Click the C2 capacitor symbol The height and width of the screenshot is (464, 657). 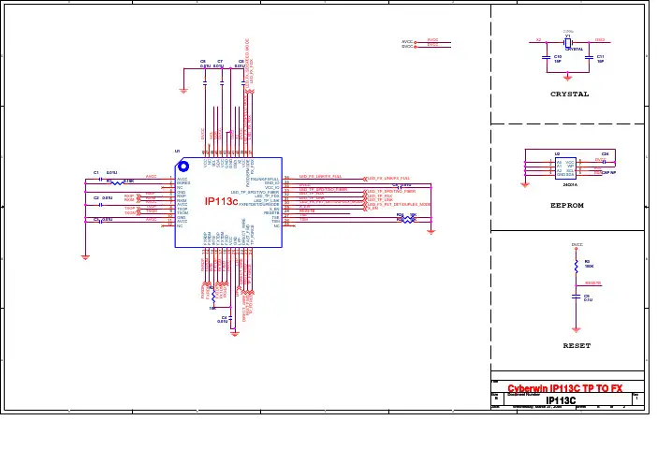click(100, 205)
